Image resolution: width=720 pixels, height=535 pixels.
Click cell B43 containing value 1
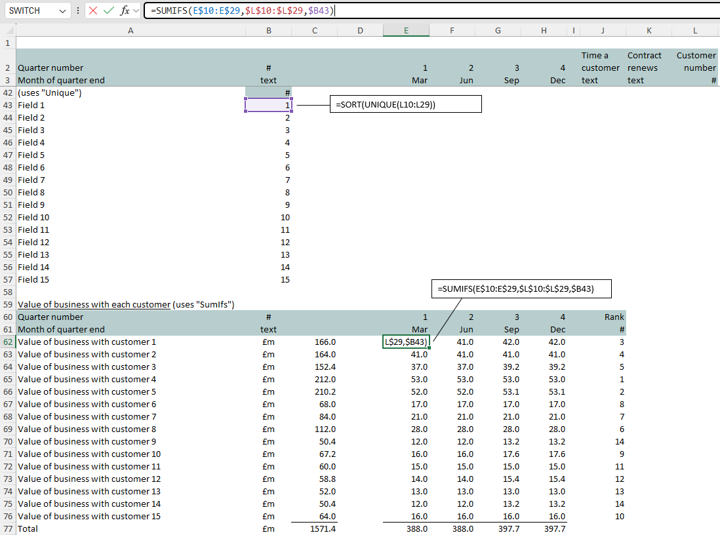point(268,105)
